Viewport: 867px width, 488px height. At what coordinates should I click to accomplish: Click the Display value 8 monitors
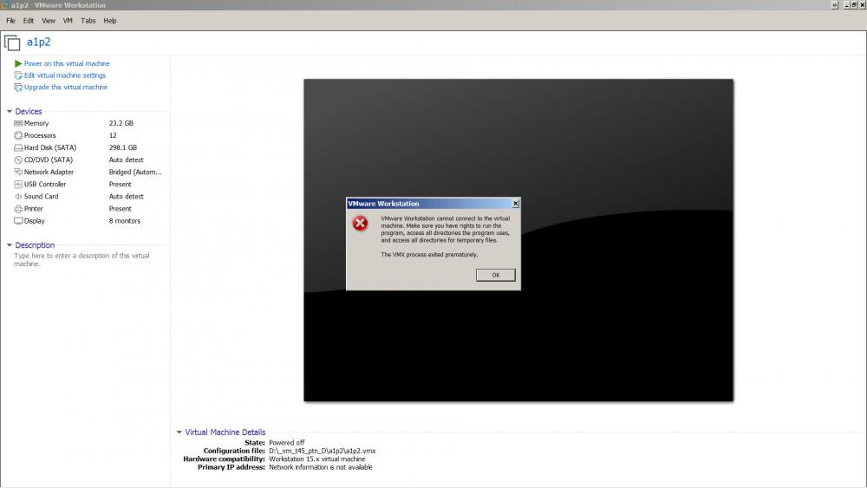124,220
